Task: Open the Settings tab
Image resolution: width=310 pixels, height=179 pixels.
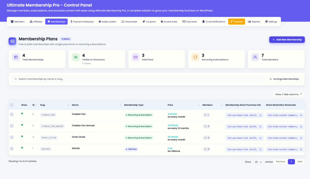Action: pyautogui.click(x=271, y=21)
